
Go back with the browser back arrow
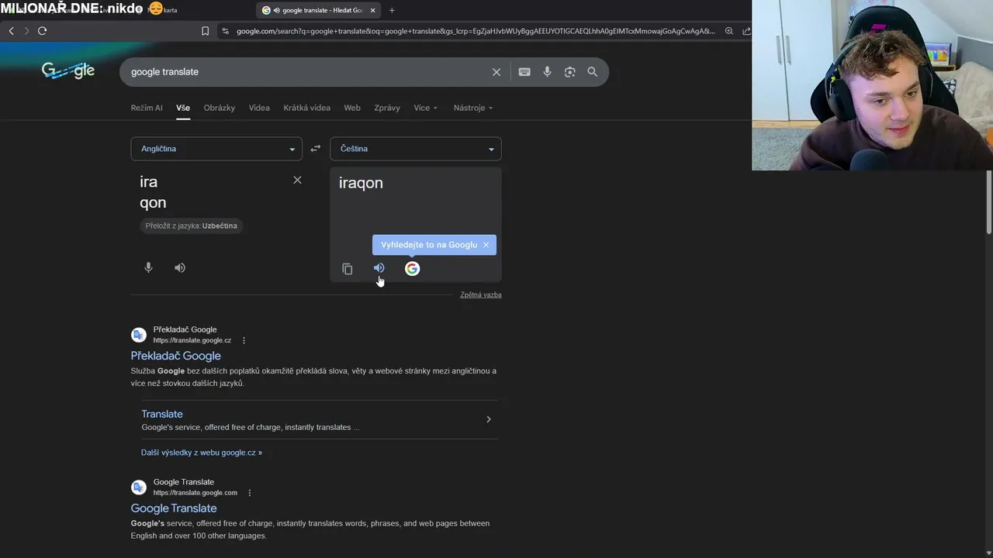click(x=11, y=31)
